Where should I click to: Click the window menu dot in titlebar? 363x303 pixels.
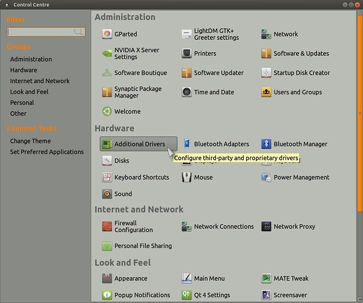[7, 5]
